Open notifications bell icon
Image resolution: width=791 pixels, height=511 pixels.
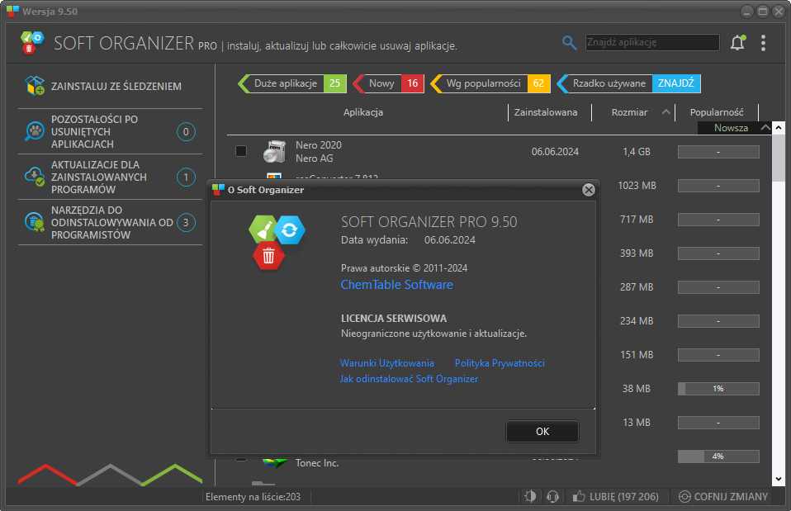(x=737, y=43)
